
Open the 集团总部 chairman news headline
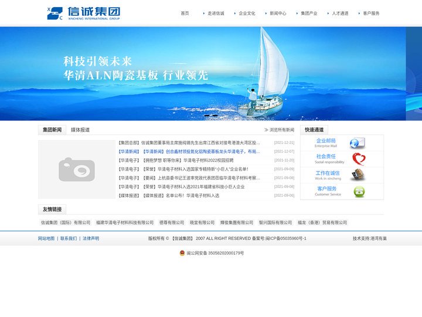[x=189, y=143]
